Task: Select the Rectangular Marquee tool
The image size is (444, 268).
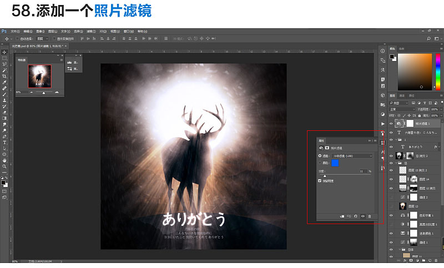Action: 4,58
